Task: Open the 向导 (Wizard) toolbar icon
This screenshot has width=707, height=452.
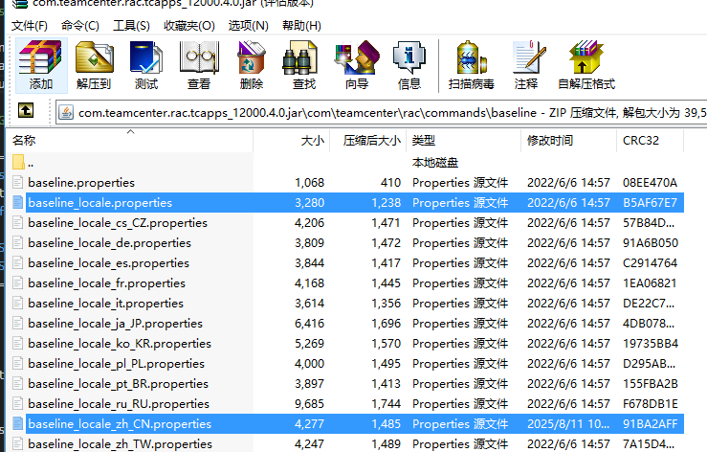Action: click(357, 64)
